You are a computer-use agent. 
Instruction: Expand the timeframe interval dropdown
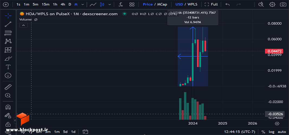tap(83, 4)
